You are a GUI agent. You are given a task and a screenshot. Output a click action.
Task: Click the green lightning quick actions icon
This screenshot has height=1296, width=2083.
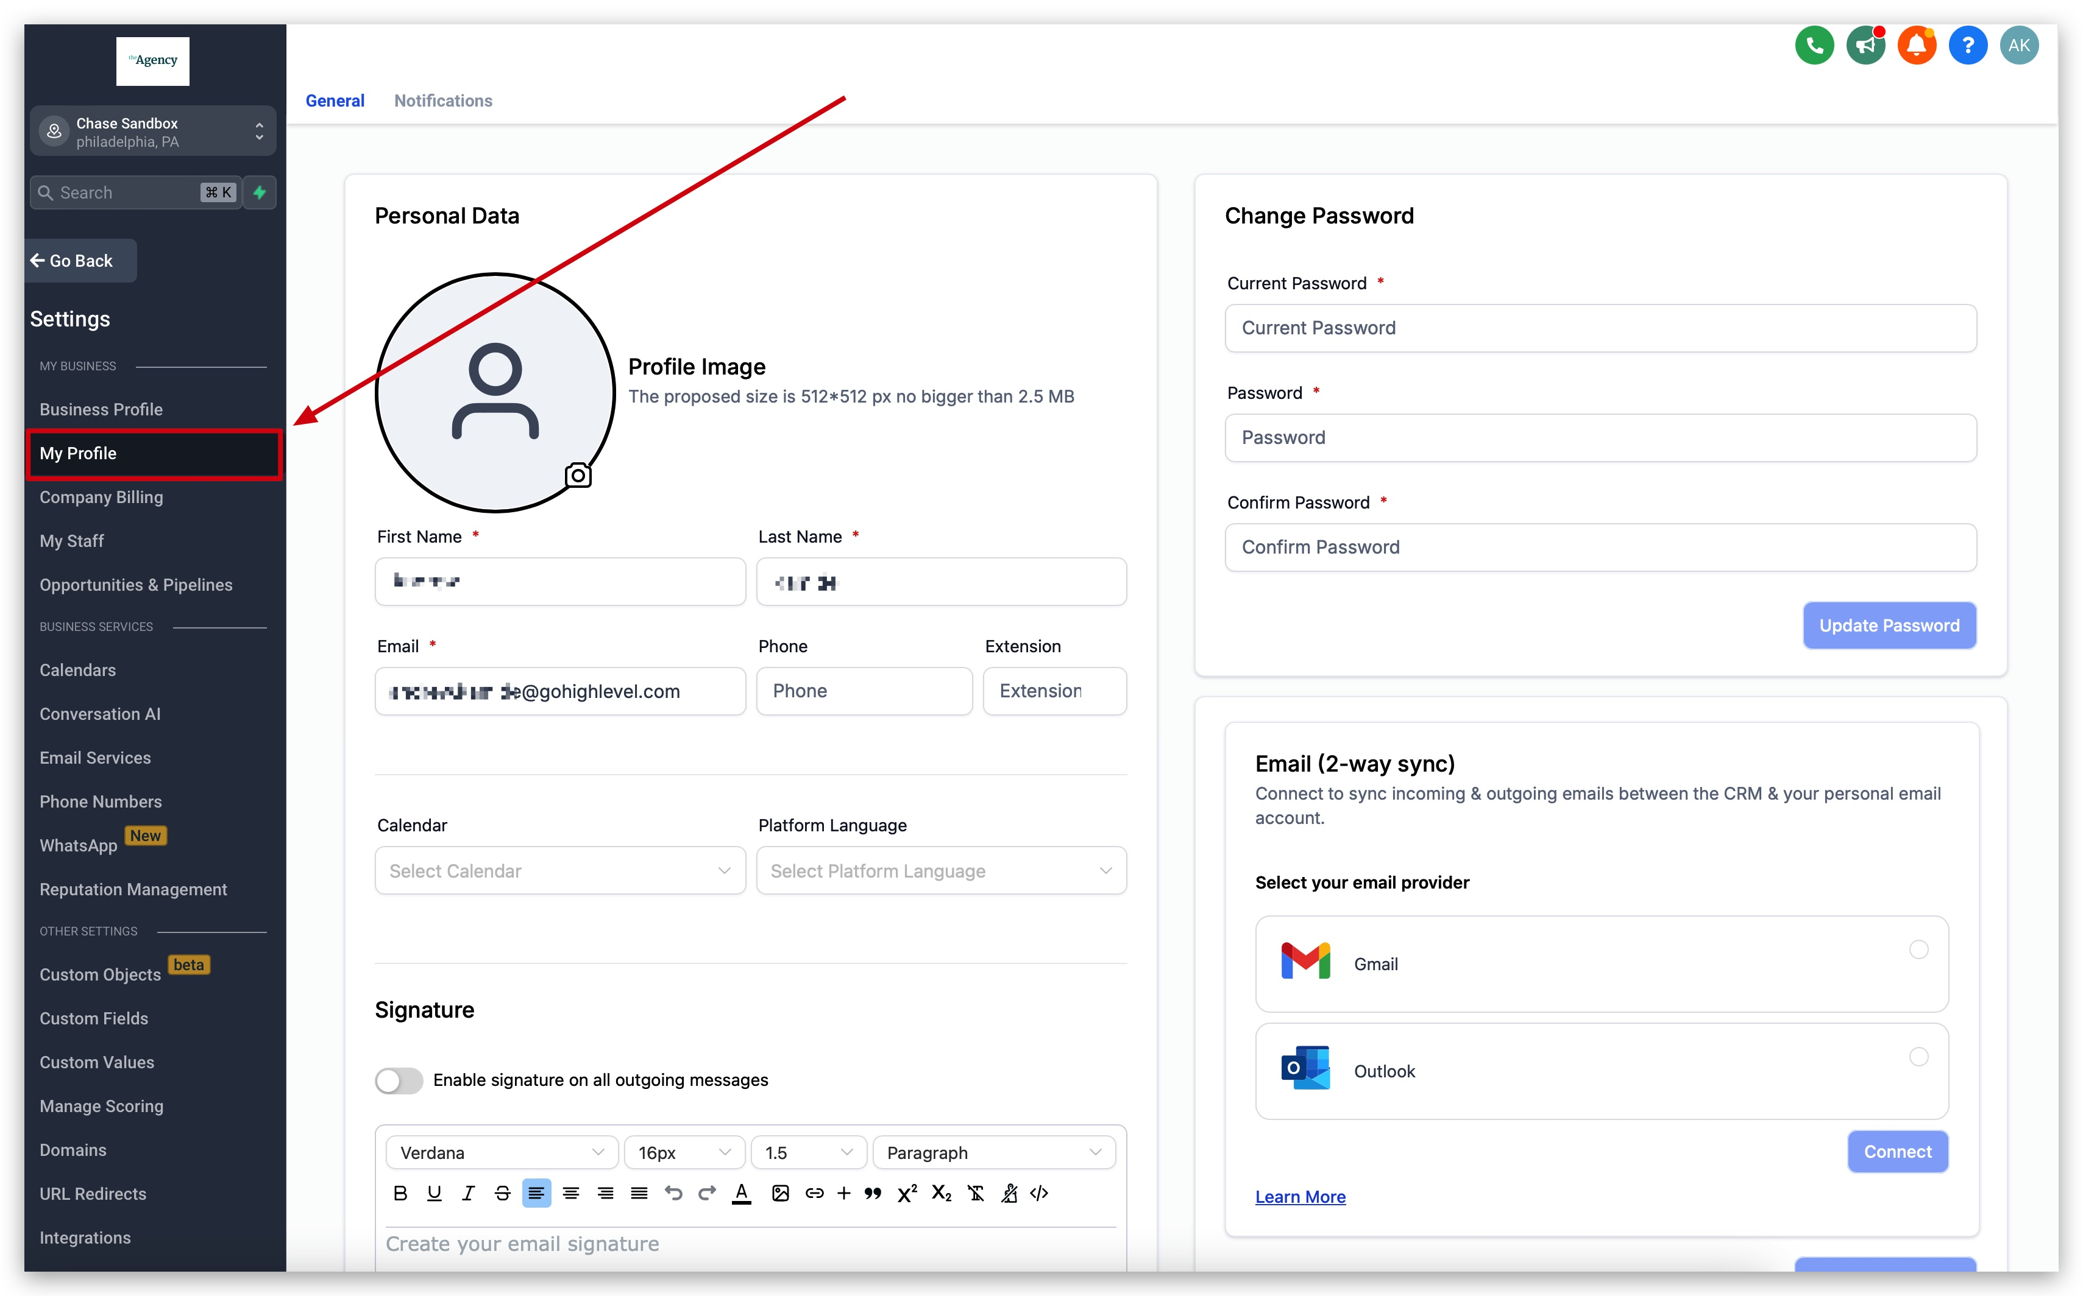click(260, 192)
